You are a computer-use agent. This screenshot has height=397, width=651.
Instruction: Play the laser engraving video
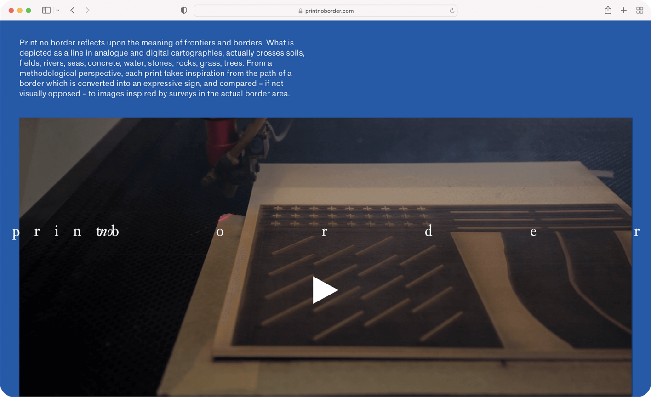[325, 290]
